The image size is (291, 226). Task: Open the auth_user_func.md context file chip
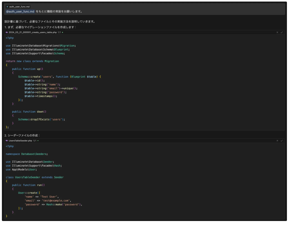pyautogui.click(x=18, y=7)
